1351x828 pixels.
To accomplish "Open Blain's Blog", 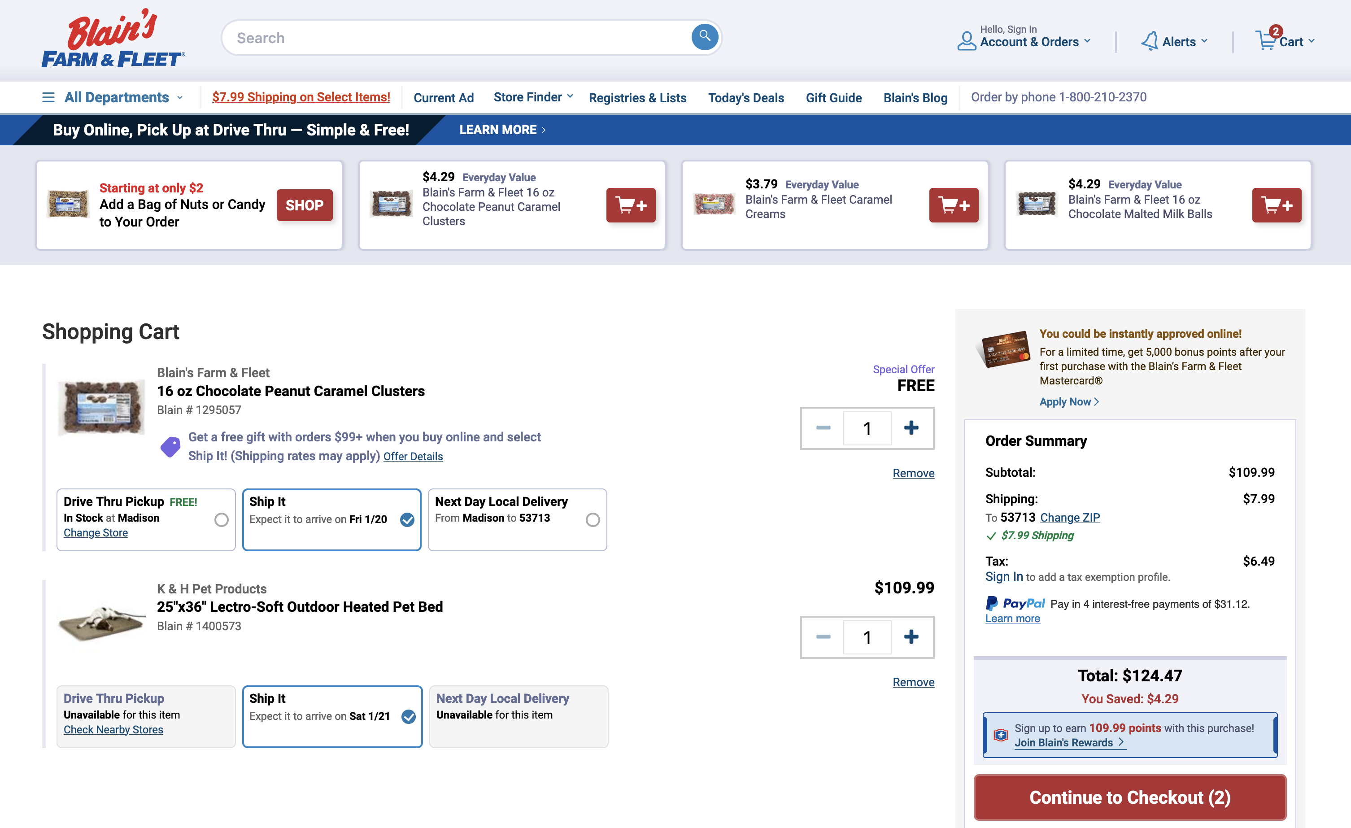I will coord(915,98).
